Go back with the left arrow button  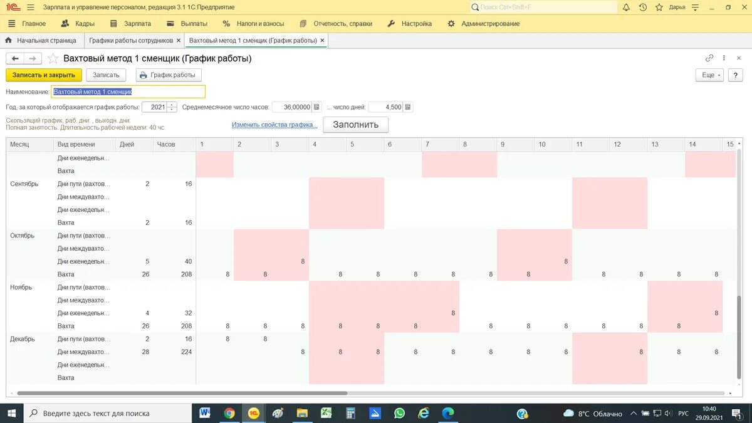click(15, 58)
